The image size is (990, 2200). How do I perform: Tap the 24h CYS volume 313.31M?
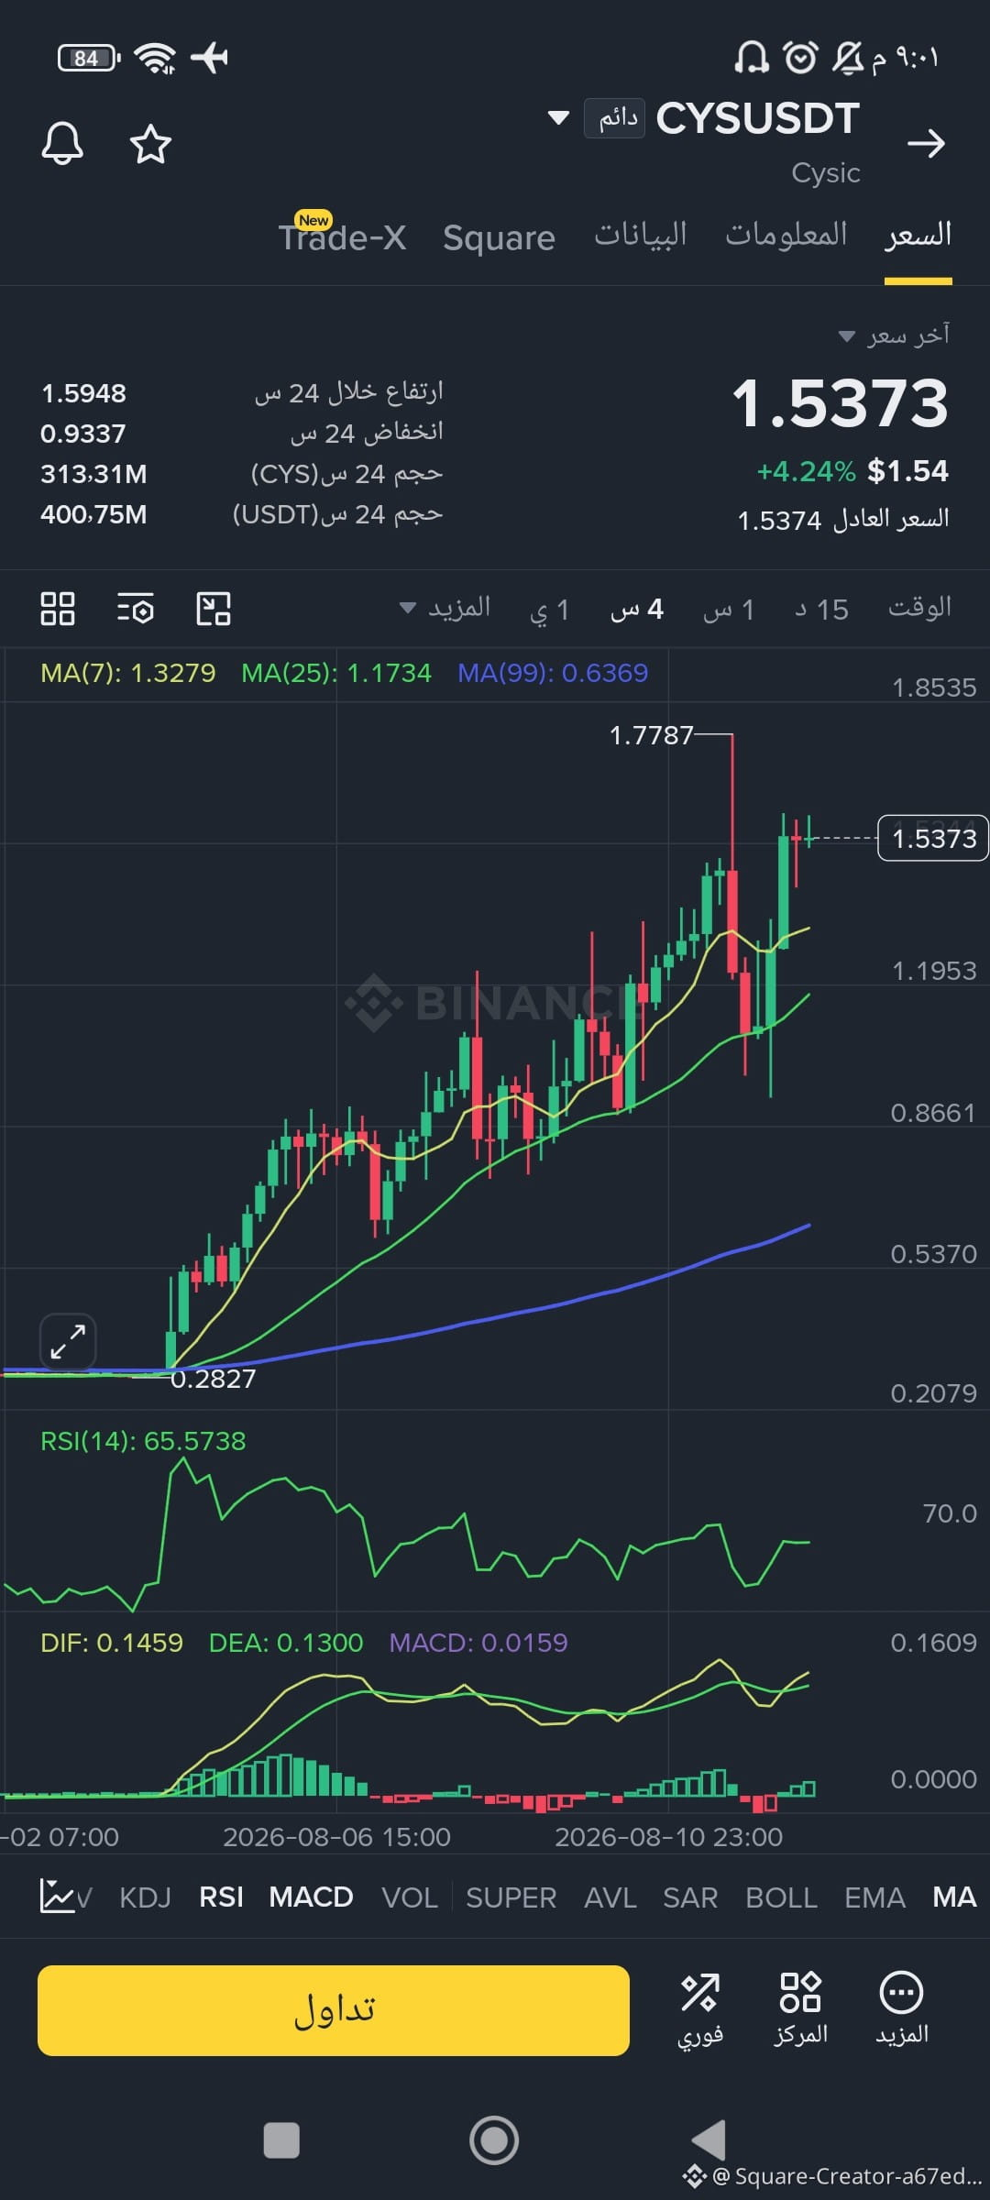[93, 474]
